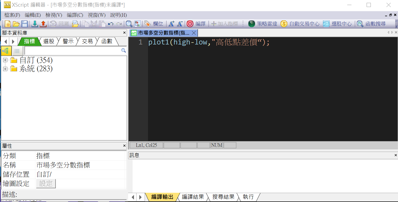Screen dimensions: 398x202
Task: Expand the 自訂 (354) folder
Action: (5, 60)
